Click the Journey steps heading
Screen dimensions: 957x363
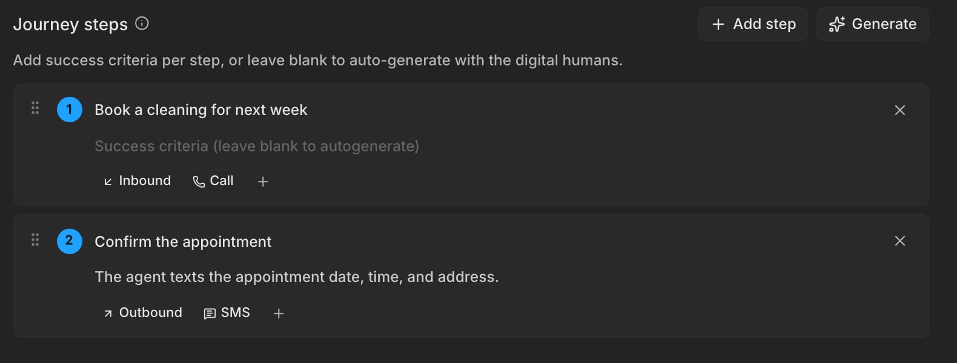coord(70,24)
